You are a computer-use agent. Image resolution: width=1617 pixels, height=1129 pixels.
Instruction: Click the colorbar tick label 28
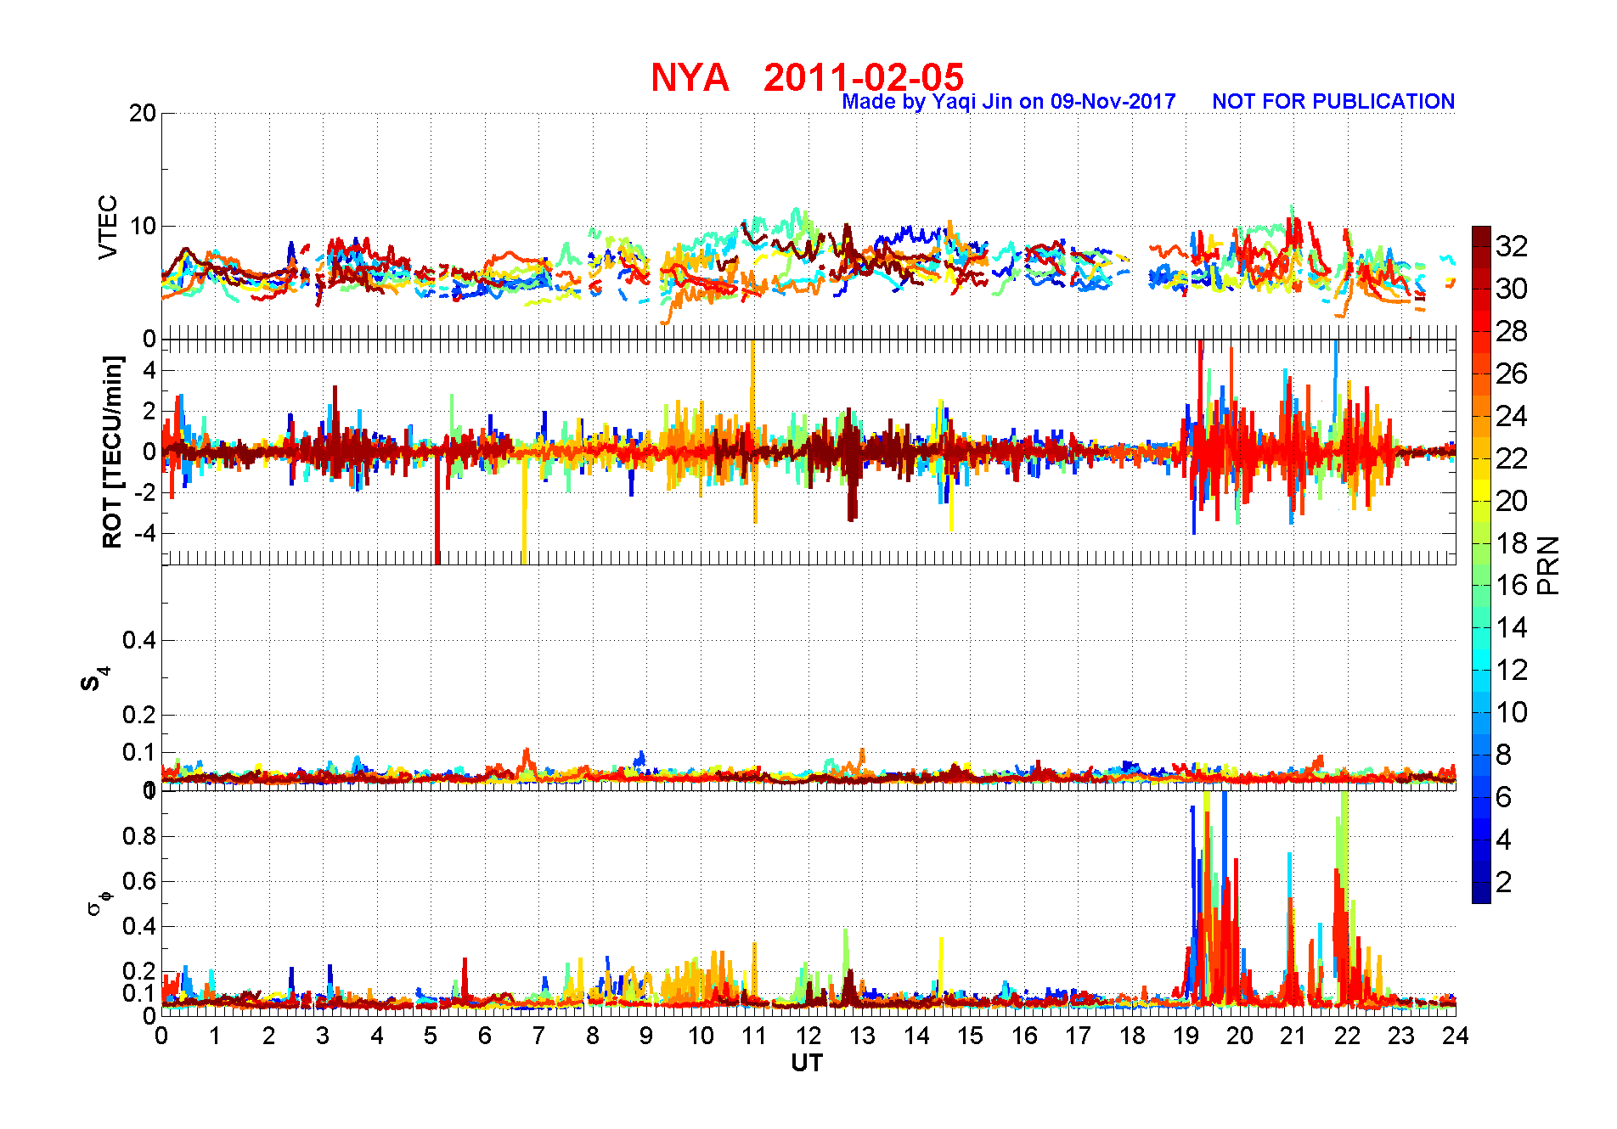coord(1512,331)
